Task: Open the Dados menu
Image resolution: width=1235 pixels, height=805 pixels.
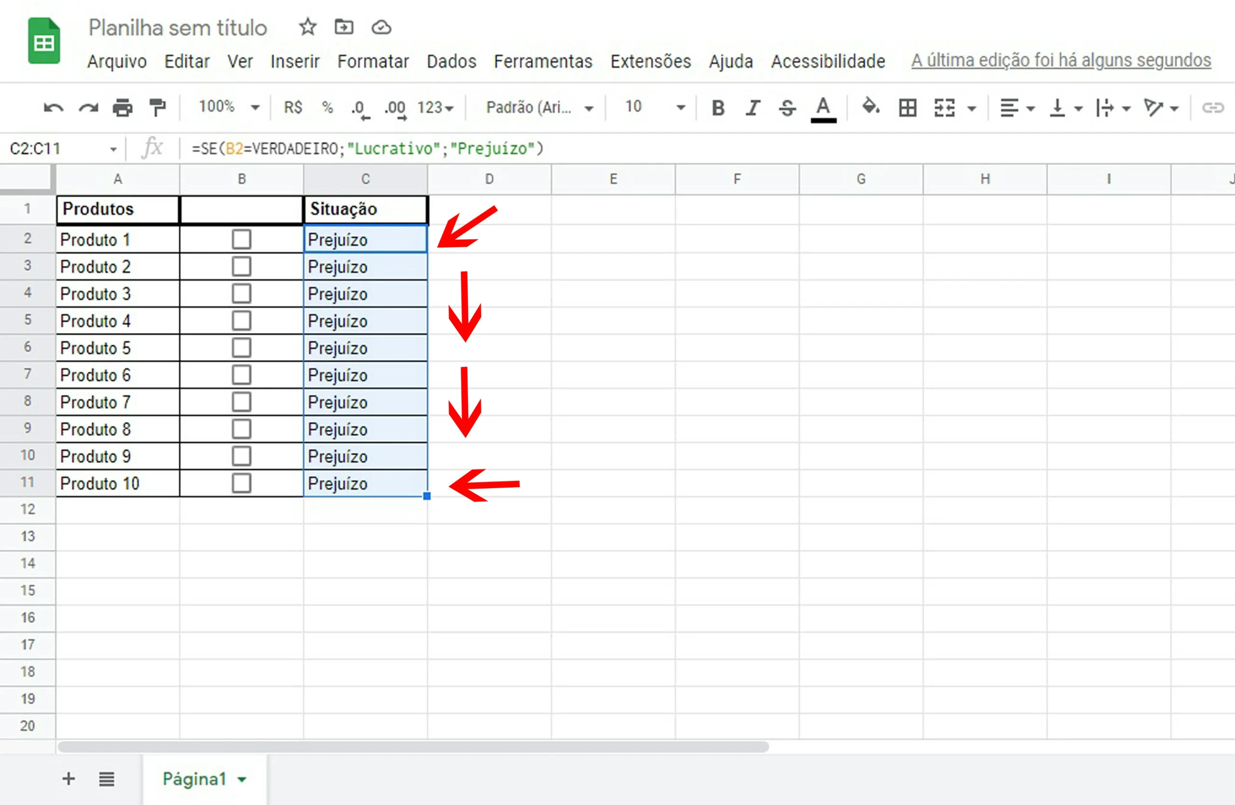Action: [x=452, y=61]
